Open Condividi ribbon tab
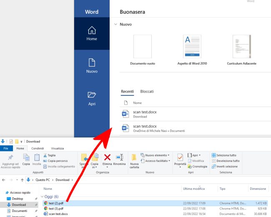This screenshot has width=271, height=217. click(38, 148)
